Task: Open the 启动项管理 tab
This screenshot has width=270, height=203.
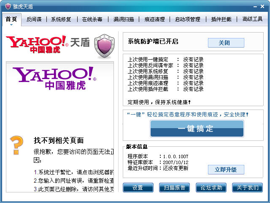Action: coord(188,19)
